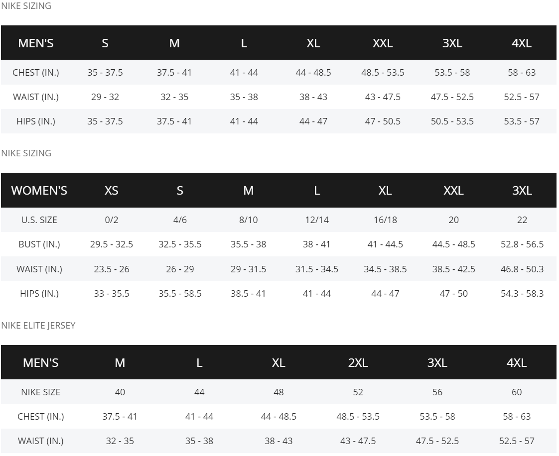Click the 12/14 U.S. size cell
Screen dimensions: 559x456
[317, 220]
